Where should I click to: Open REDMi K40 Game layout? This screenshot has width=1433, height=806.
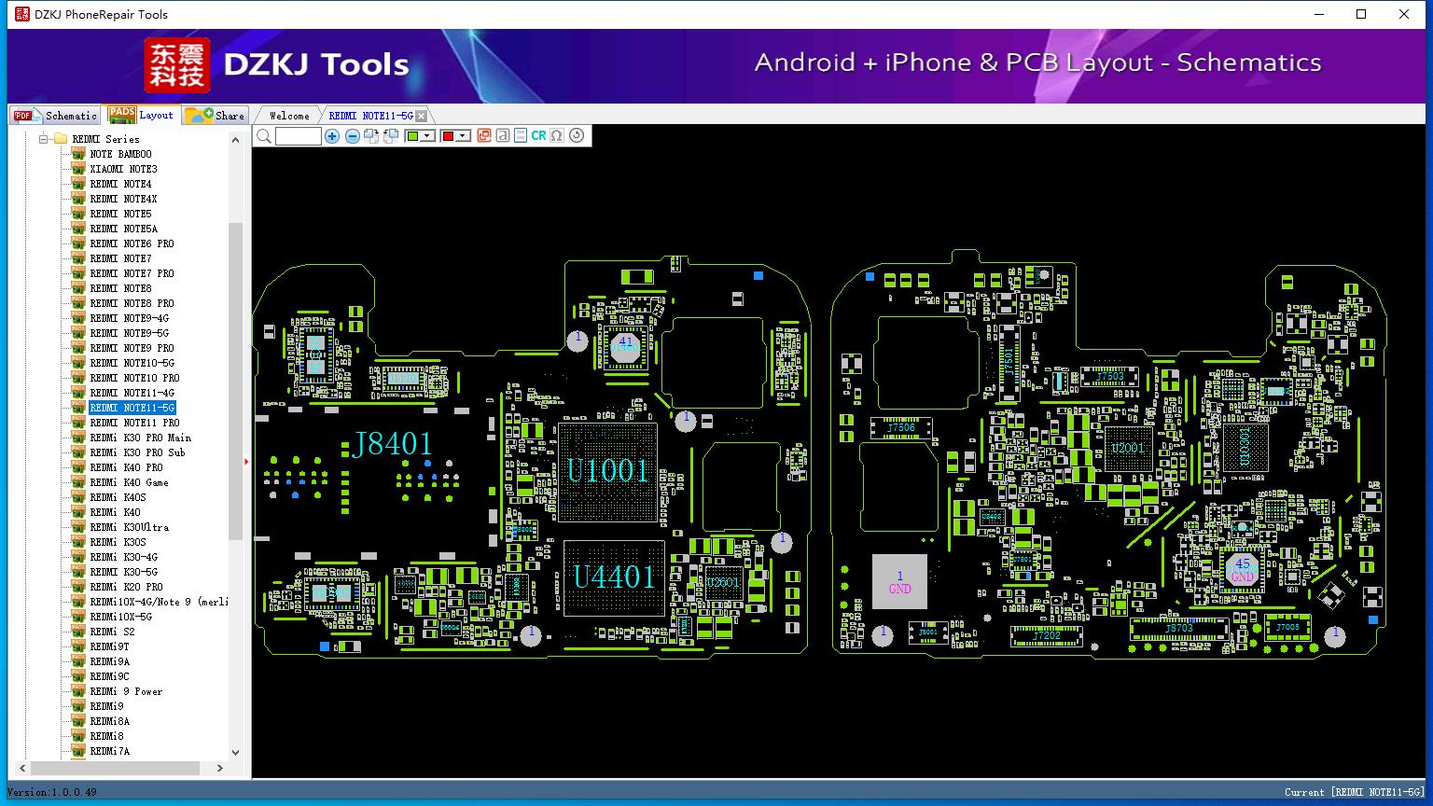(x=129, y=482)
